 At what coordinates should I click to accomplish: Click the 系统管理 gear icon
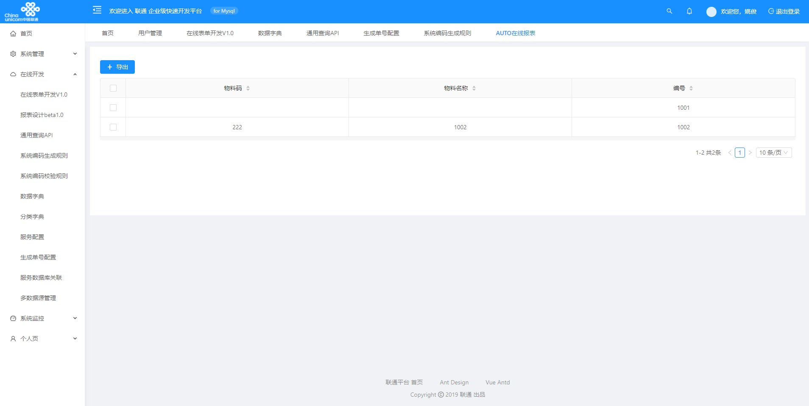13,54
